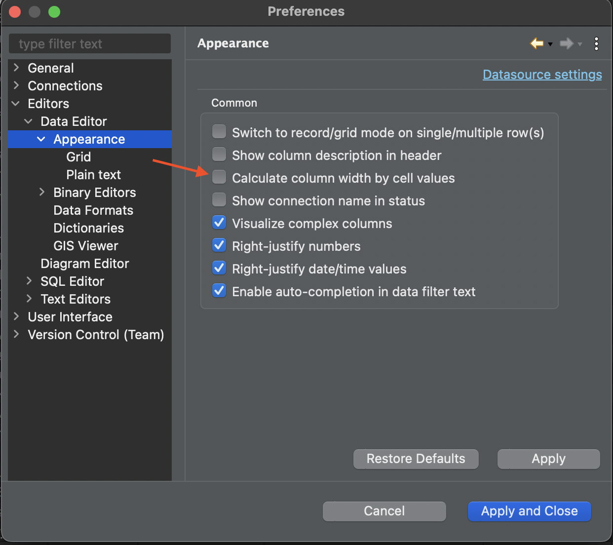This screenshot has height=545, width=613.
Task: Disable Visualize complex columns
Action: (219, 222)
